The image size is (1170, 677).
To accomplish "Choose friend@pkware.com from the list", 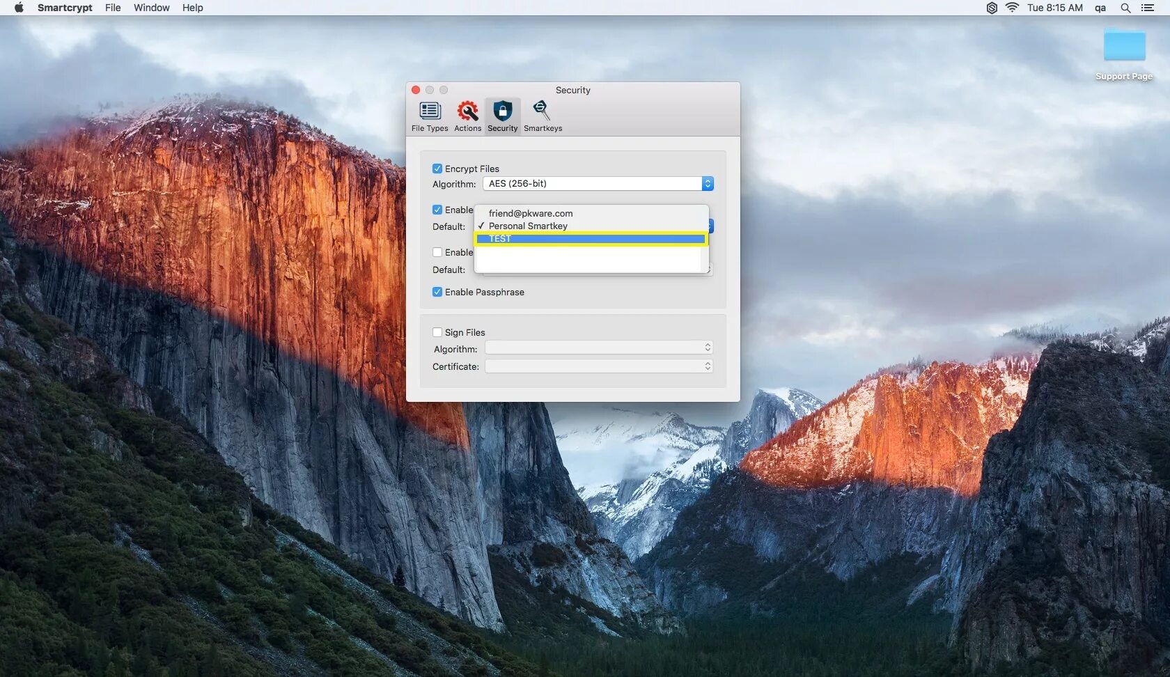I will coord(591,213).
